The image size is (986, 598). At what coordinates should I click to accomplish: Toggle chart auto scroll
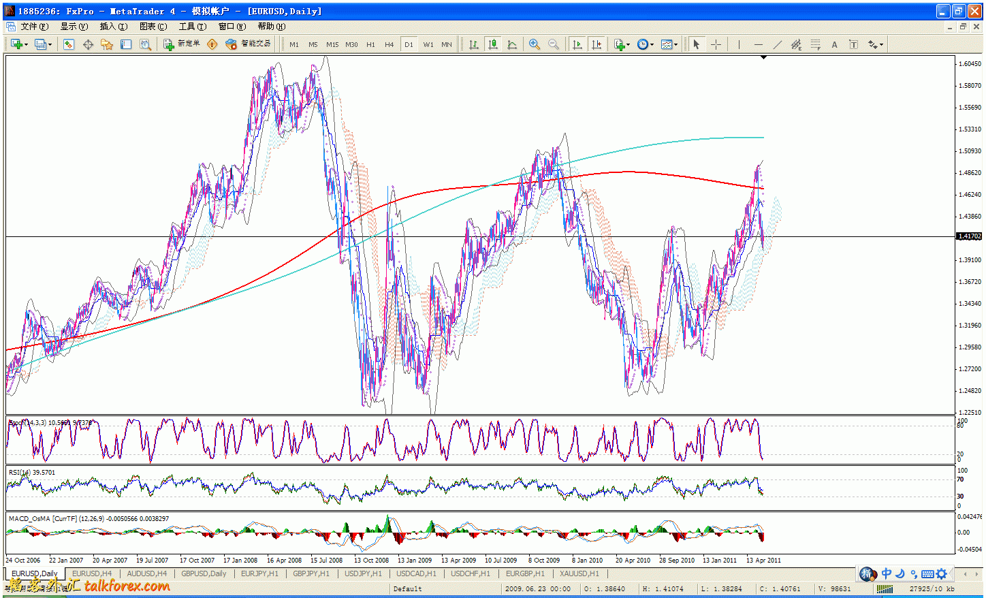pos(577,44)
